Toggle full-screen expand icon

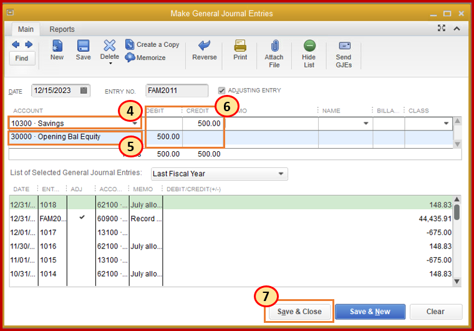(442, 28)
